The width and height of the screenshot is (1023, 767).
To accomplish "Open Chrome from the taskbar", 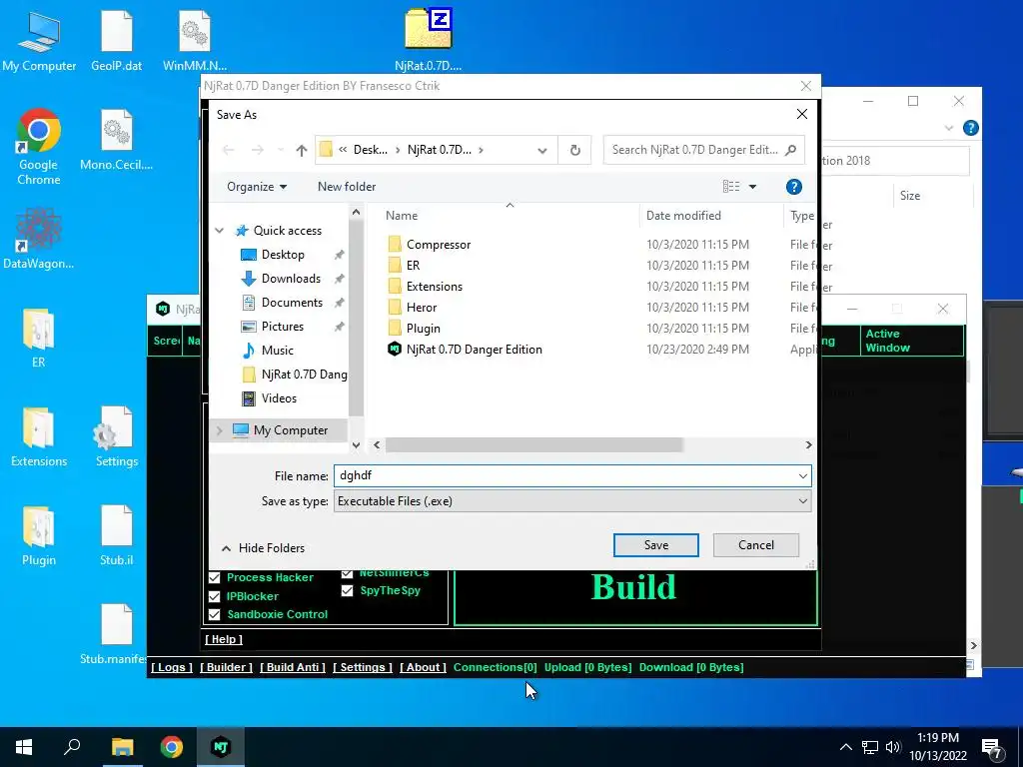I will [x=172, y=747].
